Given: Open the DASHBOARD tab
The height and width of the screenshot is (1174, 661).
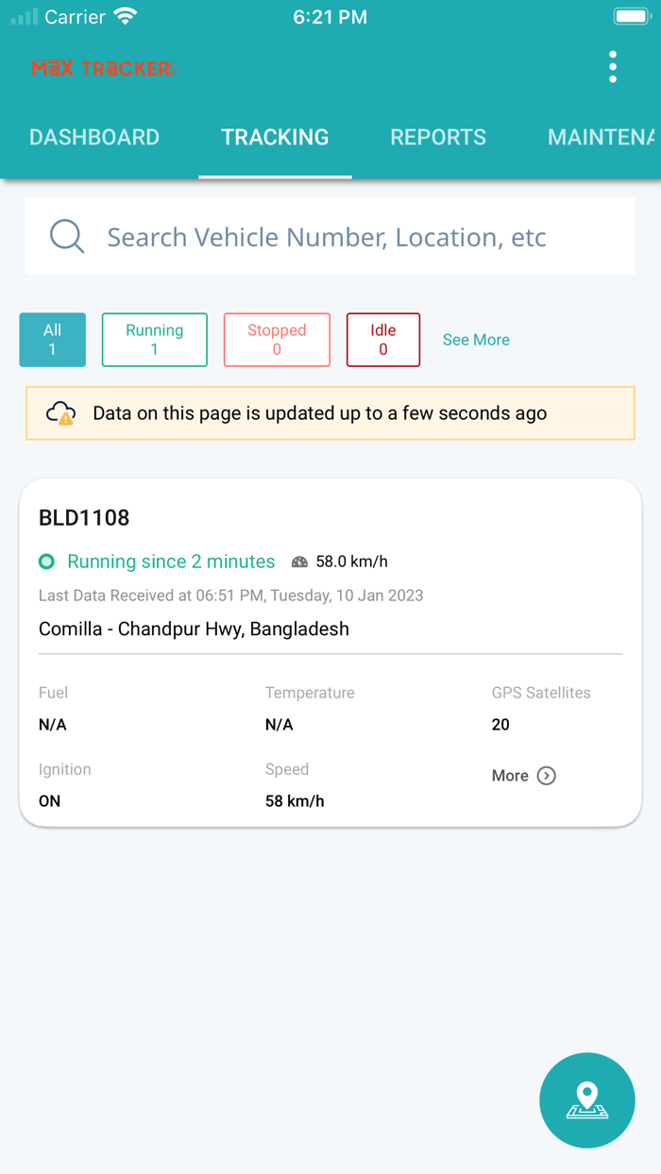Looking at the screenshot, I should pos(94,137).
